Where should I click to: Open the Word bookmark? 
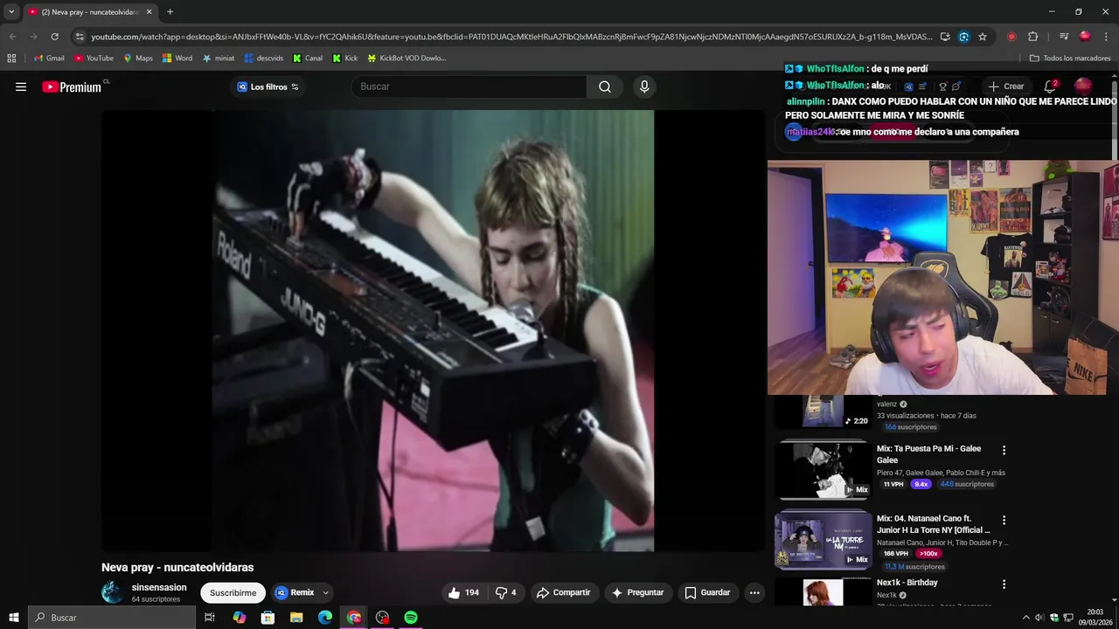click(177, 59)
